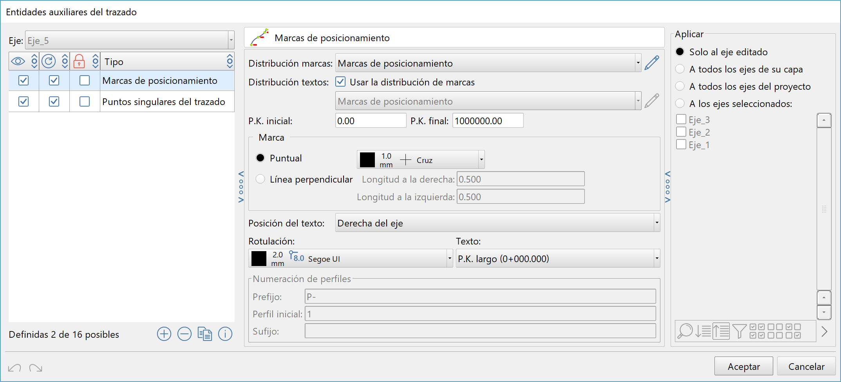Collapse Aplicar panel using the splitter handle
This screenshot has width=841, height=382.
(x=667, y=186)
